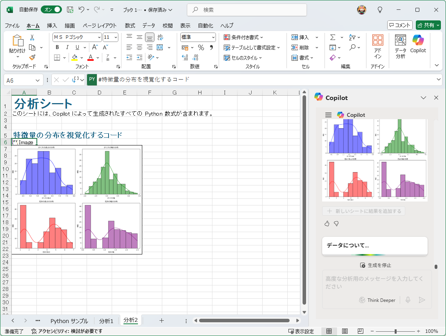Open Conditional Formatting dropdown
Viewport: 446px width, 336px height.
tap(243, 37)
